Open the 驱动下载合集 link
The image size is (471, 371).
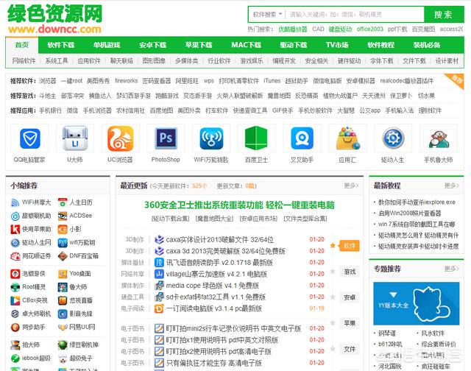click(x=170, y=219)
